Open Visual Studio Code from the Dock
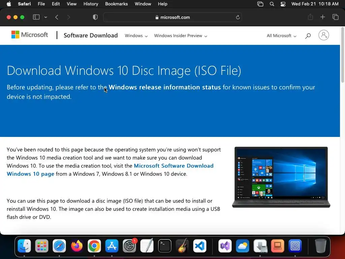This screenshot has width=345, height=259. [x=200, y=246]
